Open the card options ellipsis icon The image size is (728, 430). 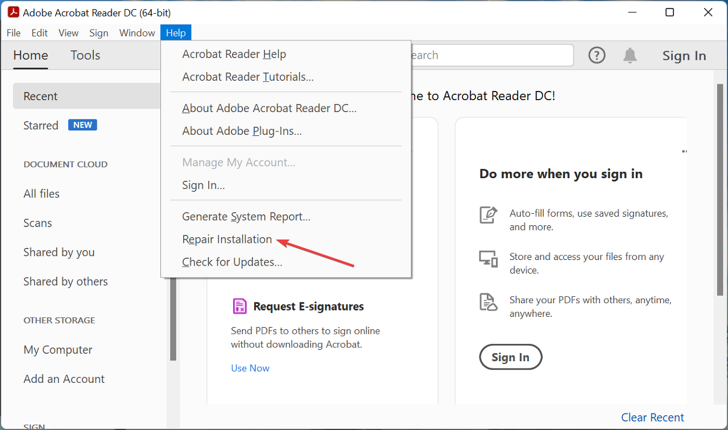pyautogui.click(x=684, y=151)
